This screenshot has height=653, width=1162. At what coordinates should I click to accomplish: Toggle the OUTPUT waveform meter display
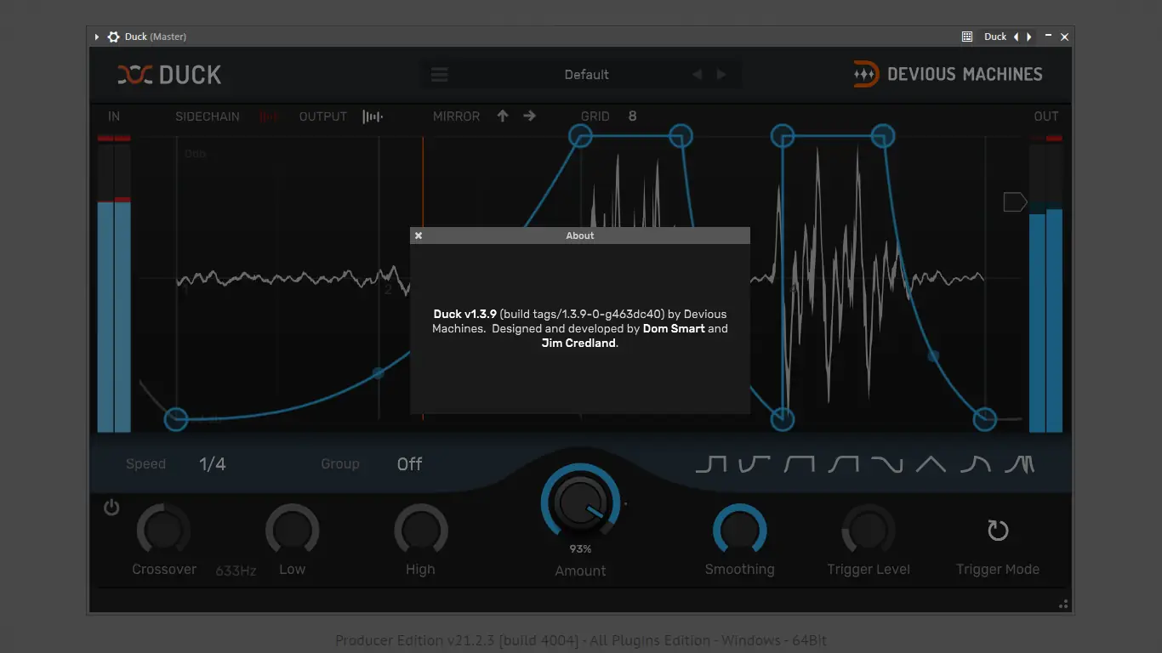[373, 116]
